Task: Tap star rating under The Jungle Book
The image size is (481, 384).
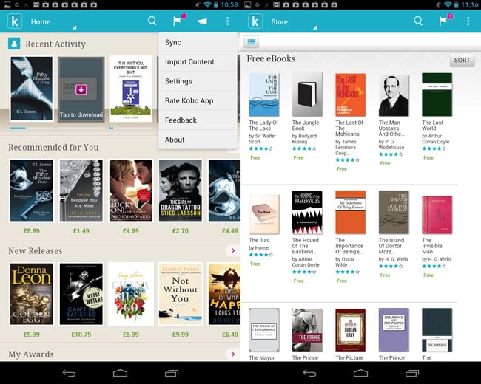Action: pos(304,148)
